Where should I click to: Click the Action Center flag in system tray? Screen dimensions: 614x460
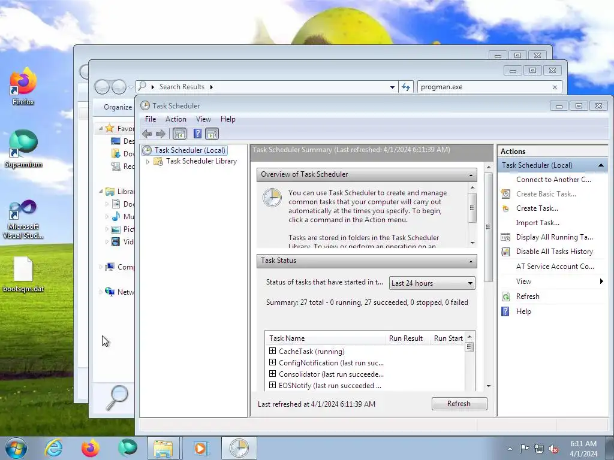click(523, 449)
